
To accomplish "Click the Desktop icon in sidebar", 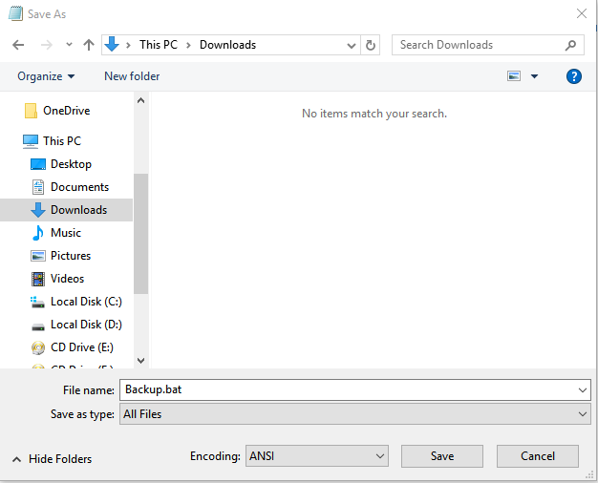I will [38, 164].
